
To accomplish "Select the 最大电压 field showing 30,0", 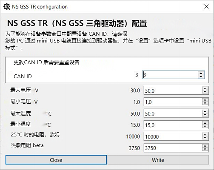I will click(173, 91).
